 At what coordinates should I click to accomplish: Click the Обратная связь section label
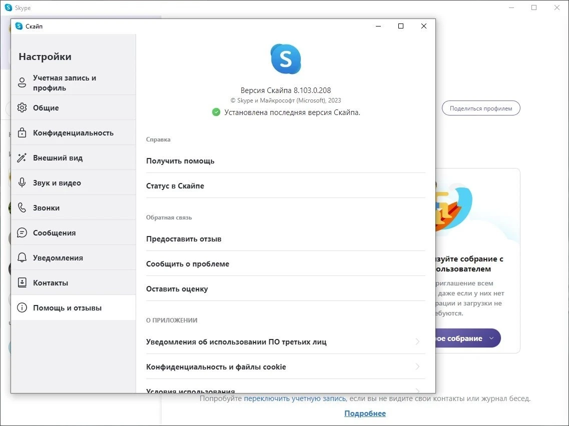(169, 217)
